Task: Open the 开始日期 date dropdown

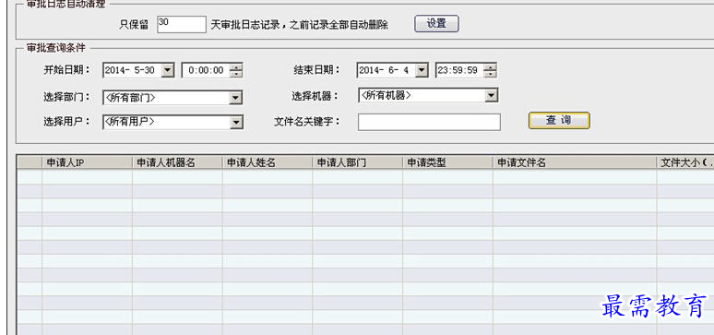Action: pyautogui.click(x=168, y=70)
